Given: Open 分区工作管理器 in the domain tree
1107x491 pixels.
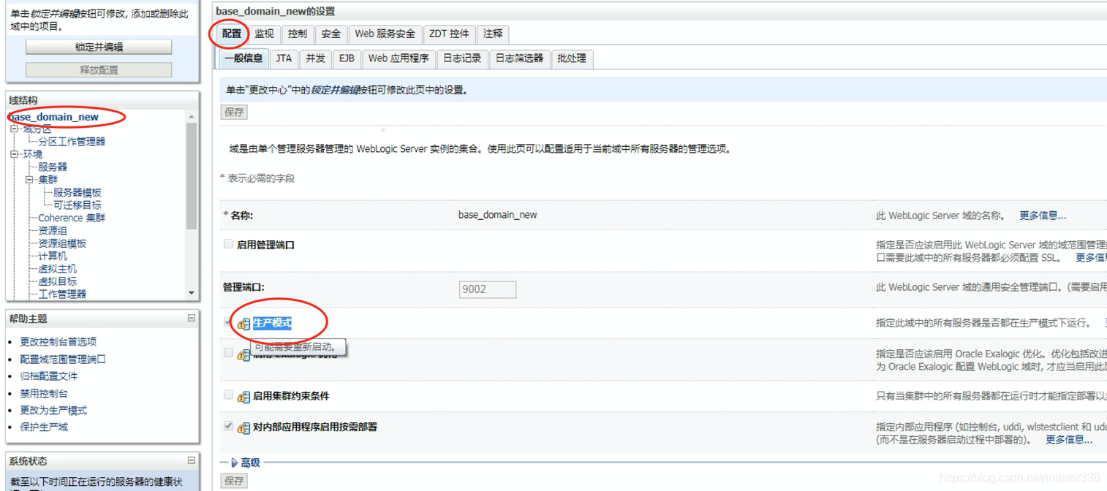Looking at the screenshot, I should click(x=72, y=142).
